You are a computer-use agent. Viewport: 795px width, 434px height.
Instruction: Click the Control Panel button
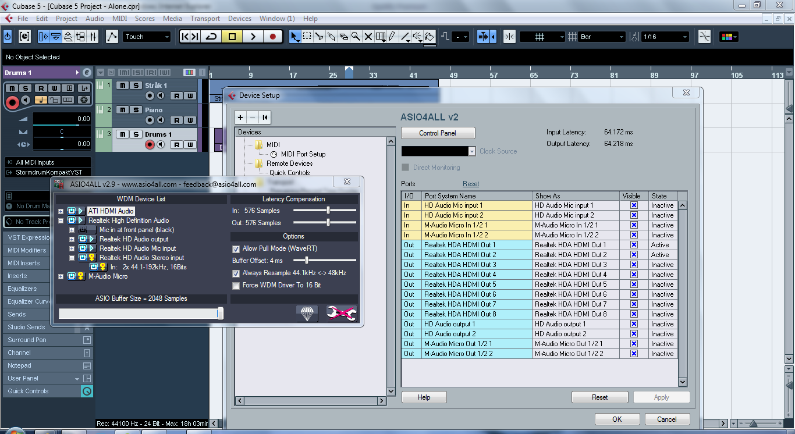(x=438, y=133)
